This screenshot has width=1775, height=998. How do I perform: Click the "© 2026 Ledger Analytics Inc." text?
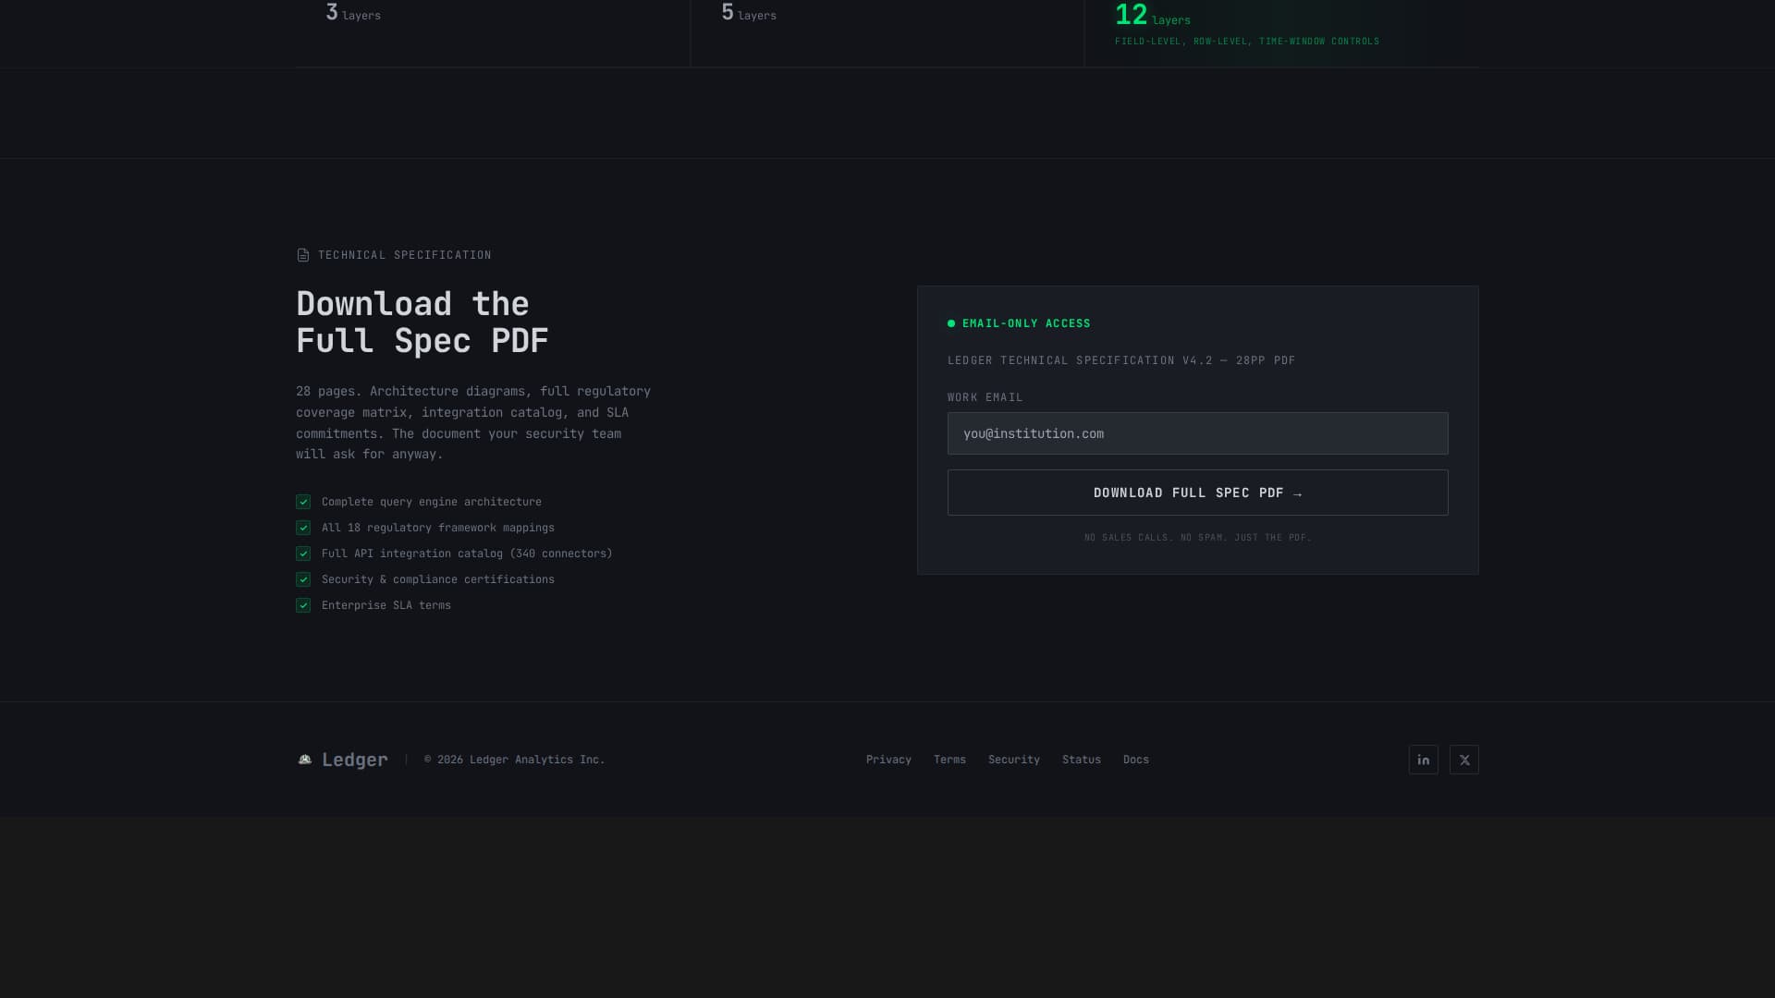(514, 760)
